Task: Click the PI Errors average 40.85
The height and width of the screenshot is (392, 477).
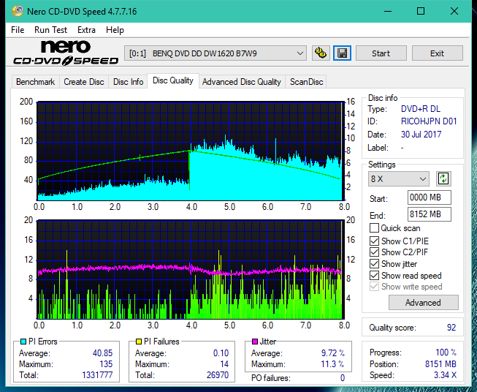Action: pos(102,353)
